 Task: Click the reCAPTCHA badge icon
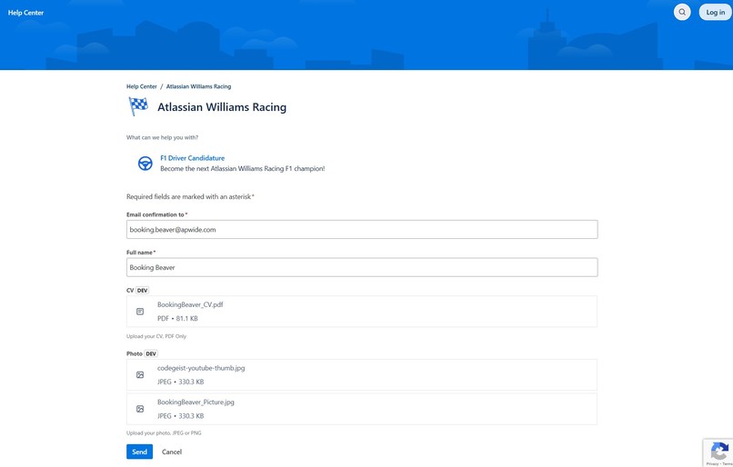click(719, 452)
